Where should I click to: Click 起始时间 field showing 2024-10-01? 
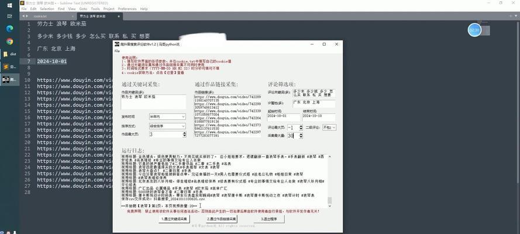(x=284, y=118)
